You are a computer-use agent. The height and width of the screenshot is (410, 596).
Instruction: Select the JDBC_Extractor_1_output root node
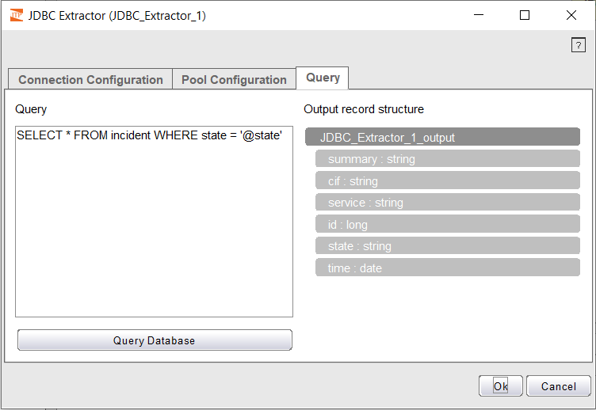point(442,137)
